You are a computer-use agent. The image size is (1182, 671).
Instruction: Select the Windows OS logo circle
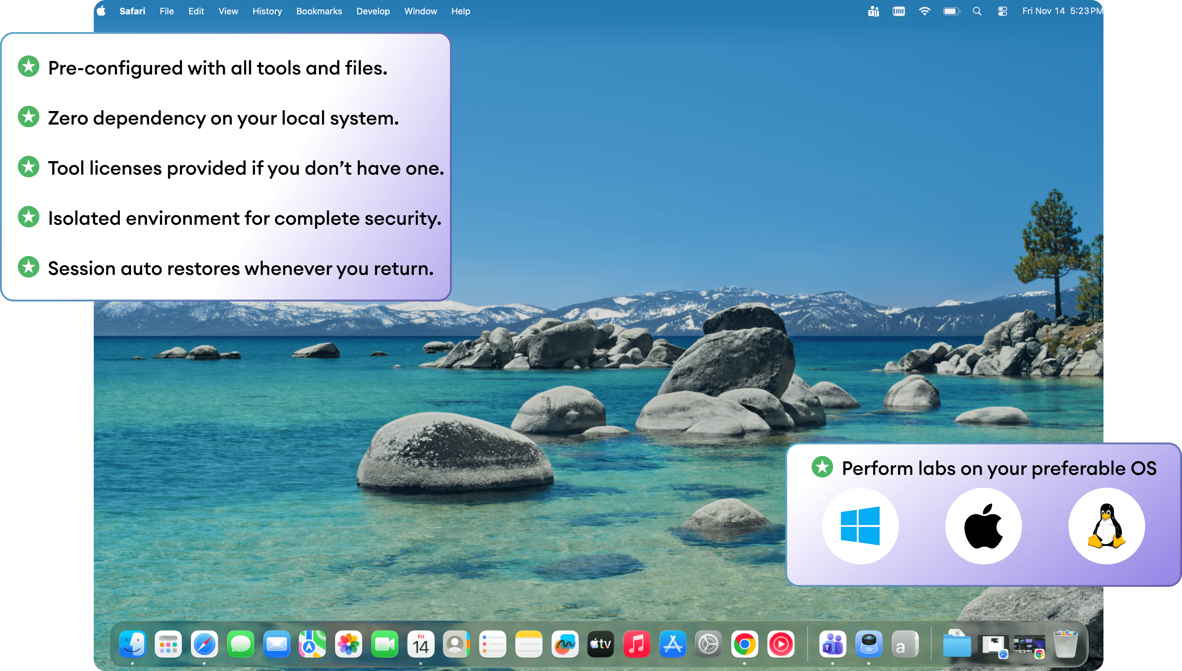pos(860,526)
